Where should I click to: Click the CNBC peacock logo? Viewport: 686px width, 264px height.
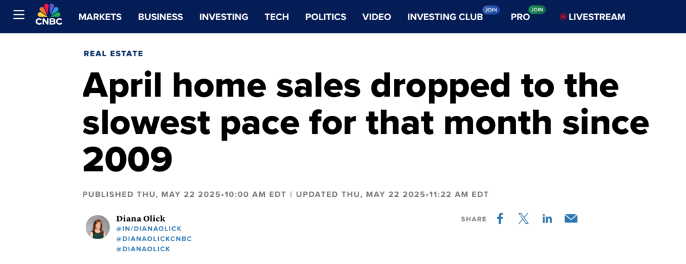pyautogui.click(x=49, y=14)
